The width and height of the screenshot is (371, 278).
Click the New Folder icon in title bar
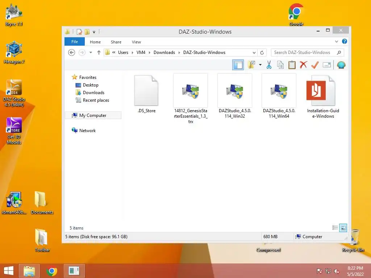87,32
